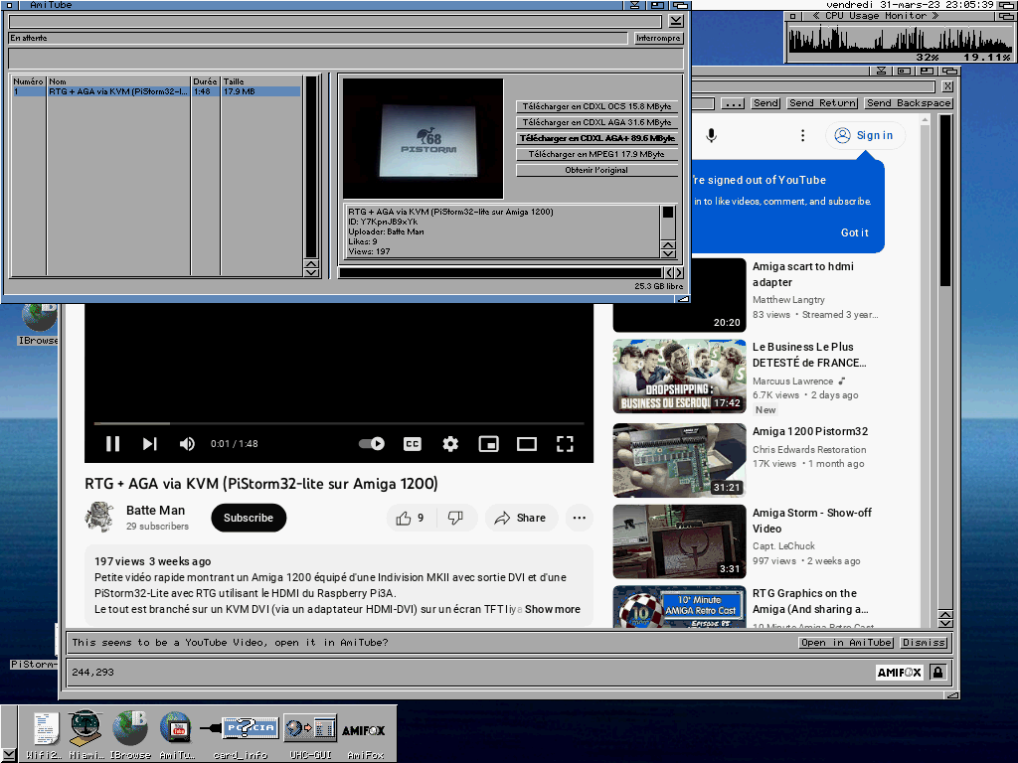Viewport: 1018px width, 763px height.
Task: Click Send Return in AmiFox
Action: click(822, 103)
